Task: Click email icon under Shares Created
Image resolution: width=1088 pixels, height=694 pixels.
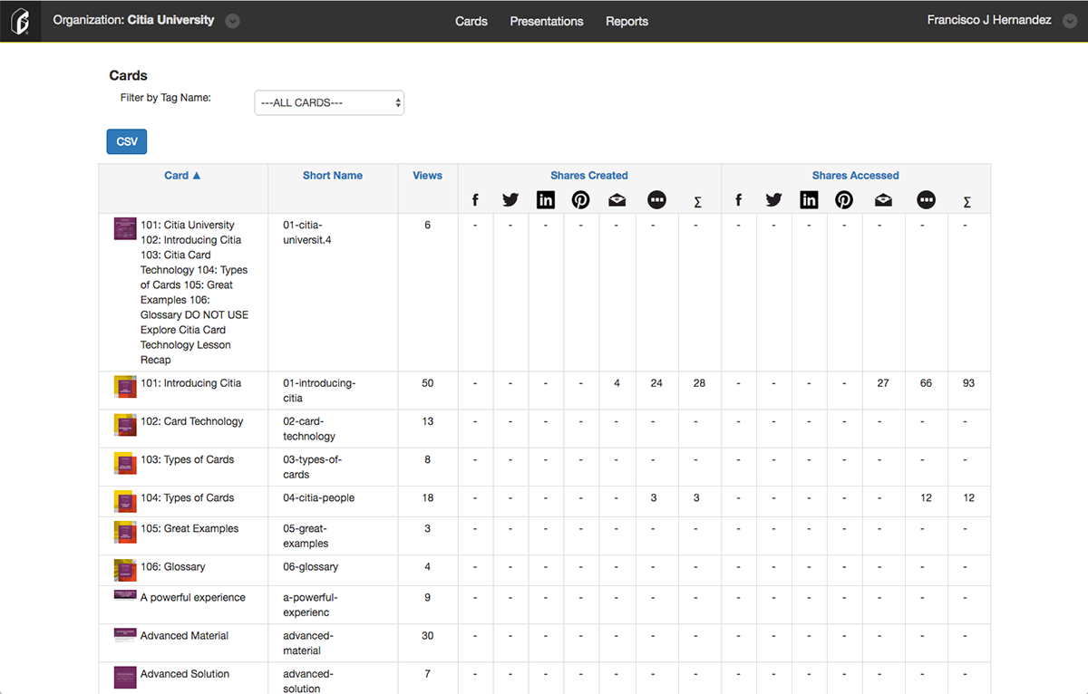Action: pyautogui.click(x=617, y=200)
